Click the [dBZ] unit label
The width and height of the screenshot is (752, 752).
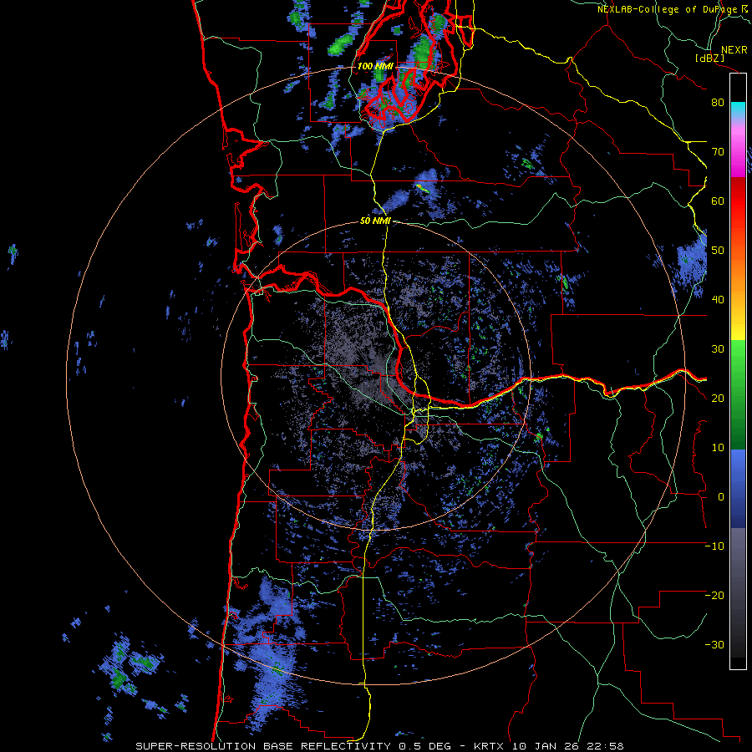click(709, 58)
